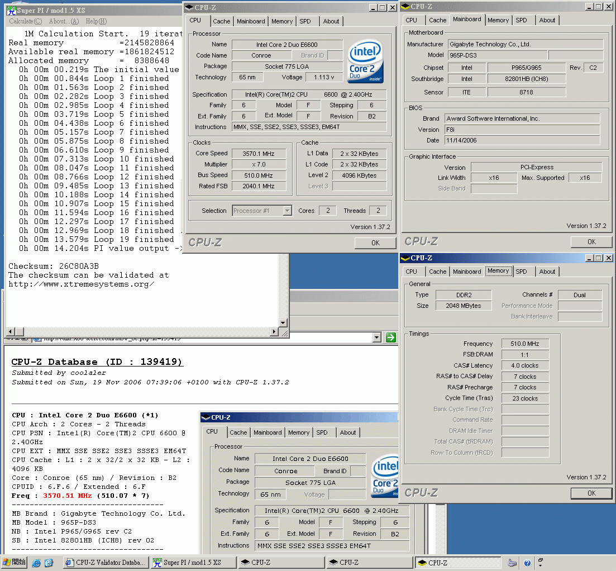This screenshot has height=571, width=616.
Task: Click the BIOS Version field 'F8i'
Action: (523, 130)
